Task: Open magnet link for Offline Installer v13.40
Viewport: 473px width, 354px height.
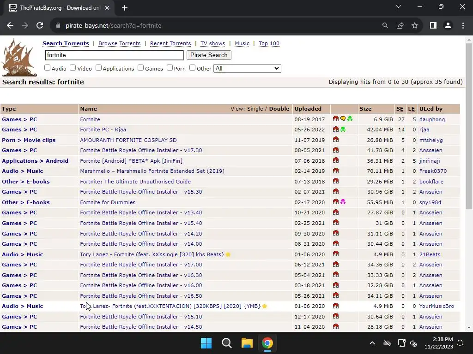Action: (336, 212)
